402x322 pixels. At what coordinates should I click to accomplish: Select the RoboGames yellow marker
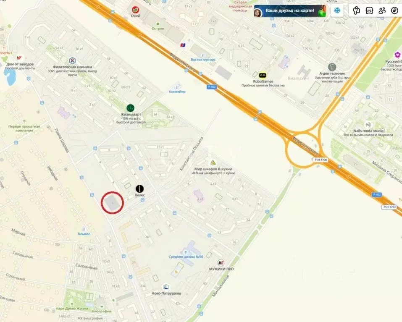[262, 75]
